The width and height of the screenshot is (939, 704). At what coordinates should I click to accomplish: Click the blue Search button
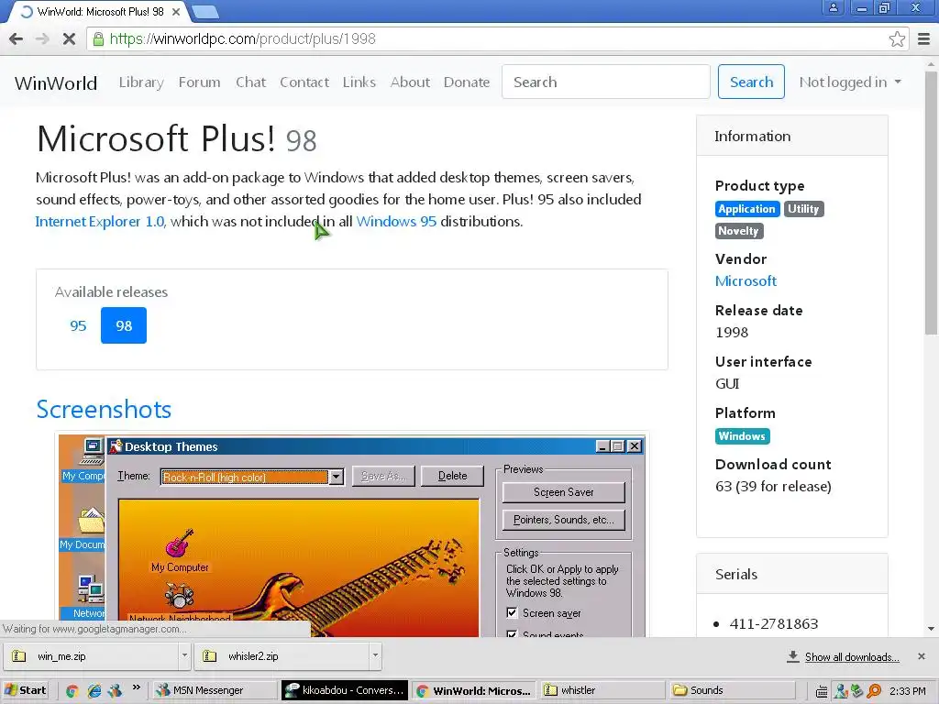point(751,82)
